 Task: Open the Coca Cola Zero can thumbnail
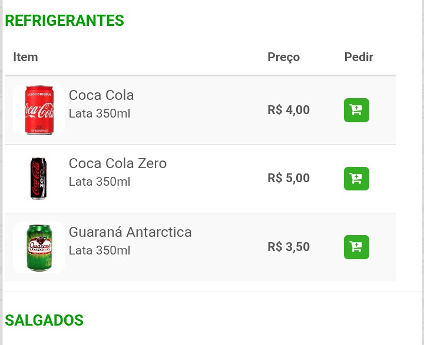(x=39, y=179)
